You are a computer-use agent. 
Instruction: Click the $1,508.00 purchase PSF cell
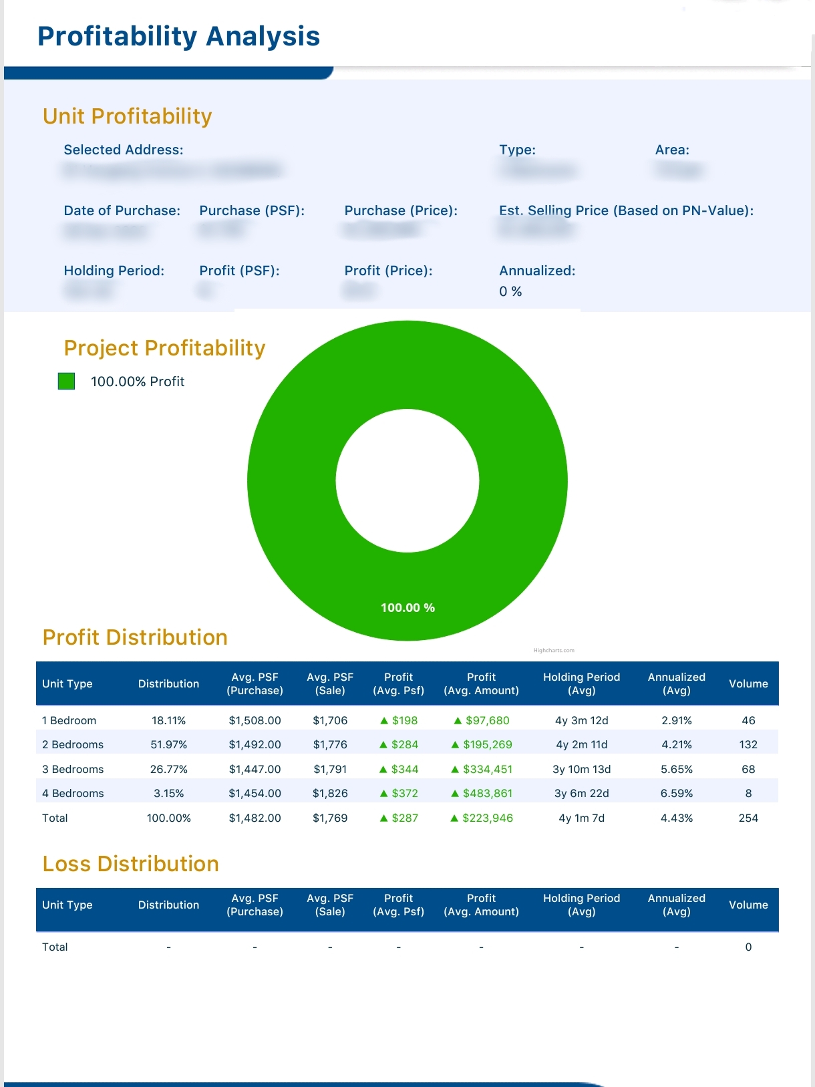click(255, 721)
